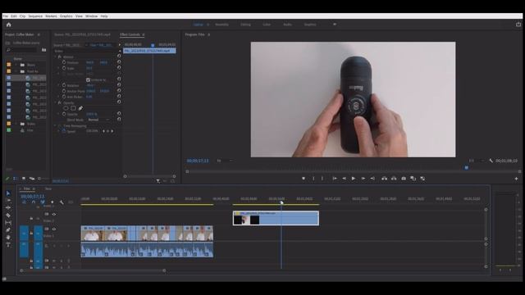Toggle Snap in Timeline magnet icon
The width and height of the screenshot is (525, 295).
(x=33, y=202)
